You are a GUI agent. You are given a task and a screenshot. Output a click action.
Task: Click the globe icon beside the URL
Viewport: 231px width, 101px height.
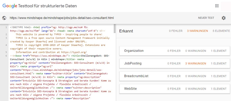click(x=4, y=18)
